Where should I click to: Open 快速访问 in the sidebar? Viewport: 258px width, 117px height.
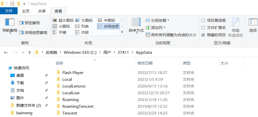(19, 68)
